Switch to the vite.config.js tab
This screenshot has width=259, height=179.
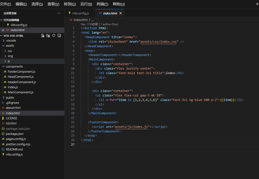coord(80,13)
